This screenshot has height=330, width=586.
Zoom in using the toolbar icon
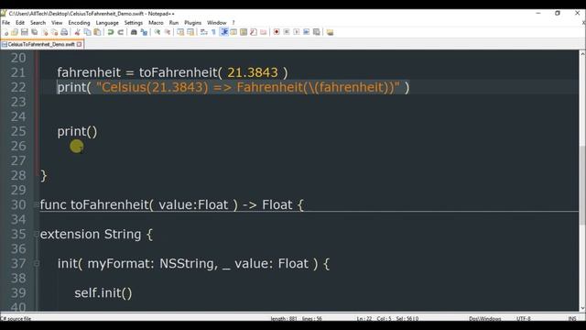pyautogui.click(x=157, y=32)
